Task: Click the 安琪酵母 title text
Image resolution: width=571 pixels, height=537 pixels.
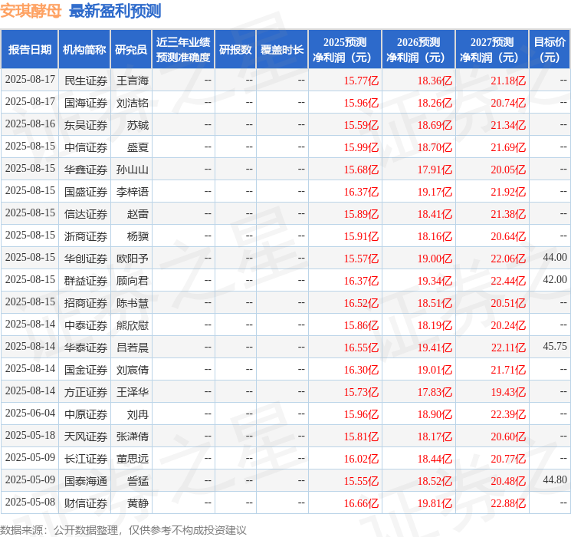Action: (31, 11)
